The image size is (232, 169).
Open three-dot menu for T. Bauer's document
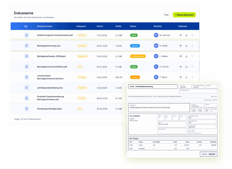point(192,77)
